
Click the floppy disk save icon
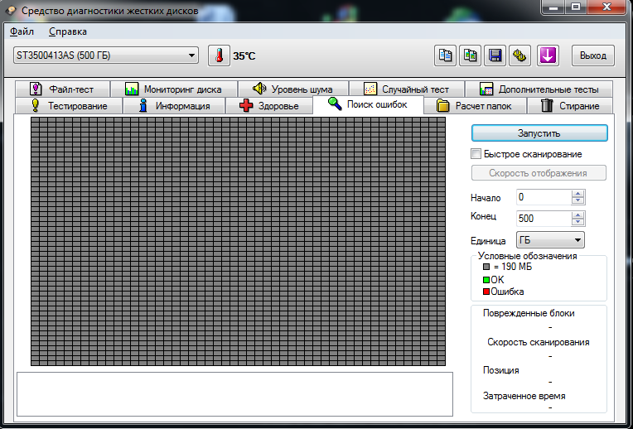pos(495,55)
